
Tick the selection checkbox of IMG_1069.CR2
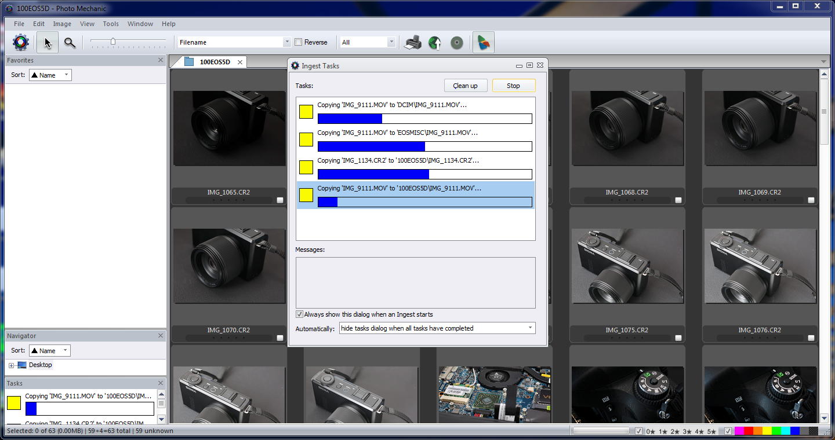(811, 200)
